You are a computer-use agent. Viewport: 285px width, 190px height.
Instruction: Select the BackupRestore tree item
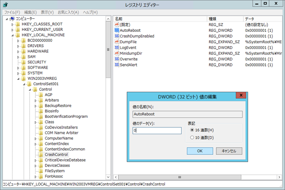(x=58, y=105)
